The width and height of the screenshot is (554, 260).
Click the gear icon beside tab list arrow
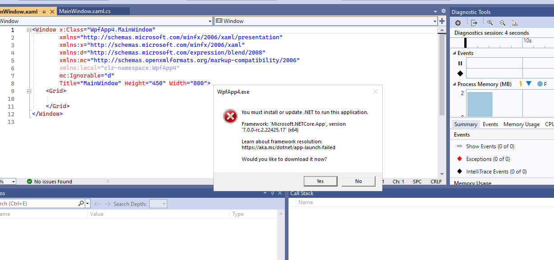[444, 11]
